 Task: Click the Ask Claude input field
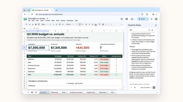[143, 84]
